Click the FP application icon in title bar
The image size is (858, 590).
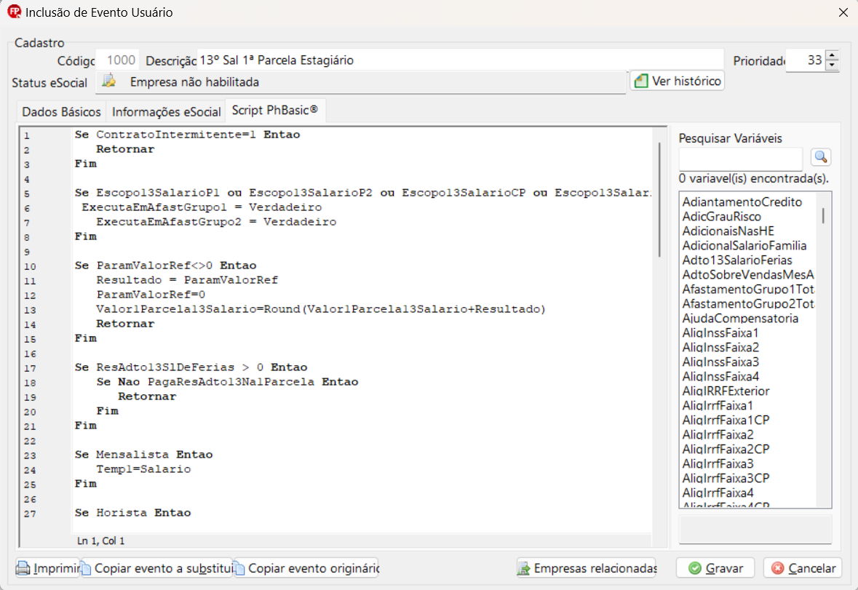tap(15, 12)
